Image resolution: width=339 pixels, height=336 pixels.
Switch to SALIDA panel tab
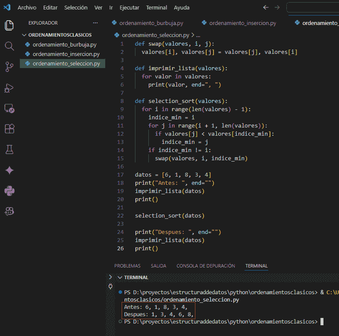tap(158, 266)
